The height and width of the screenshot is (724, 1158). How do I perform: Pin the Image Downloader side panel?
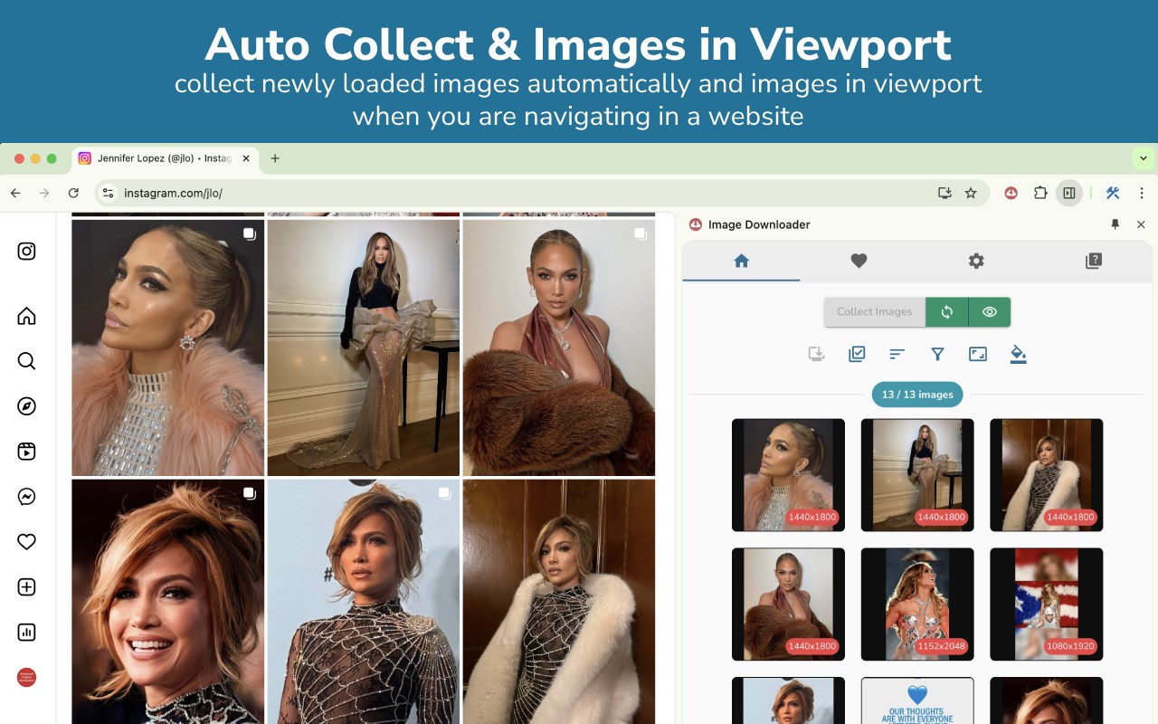[1115, 224]
